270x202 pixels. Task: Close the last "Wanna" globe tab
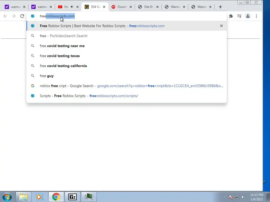[210, 7]
